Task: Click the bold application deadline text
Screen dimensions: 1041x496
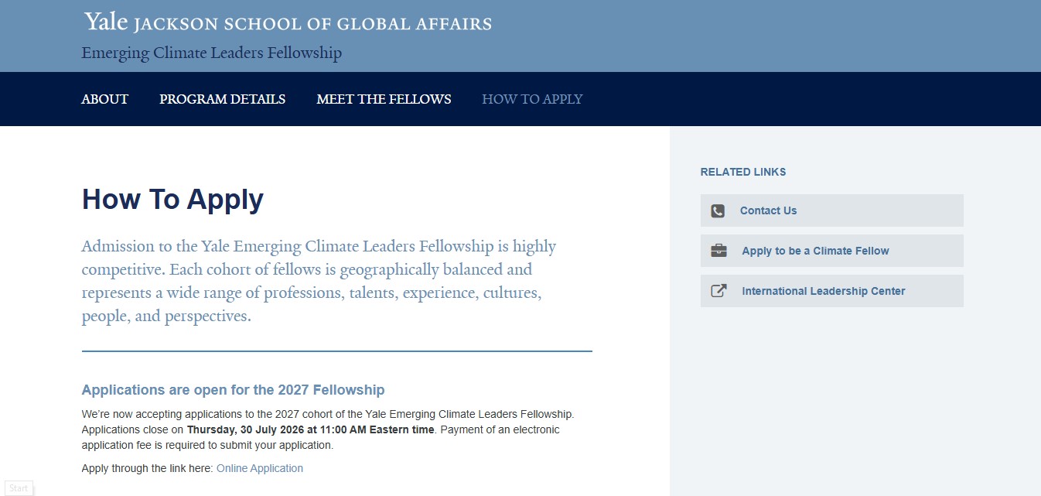Action: pos(311,429)
